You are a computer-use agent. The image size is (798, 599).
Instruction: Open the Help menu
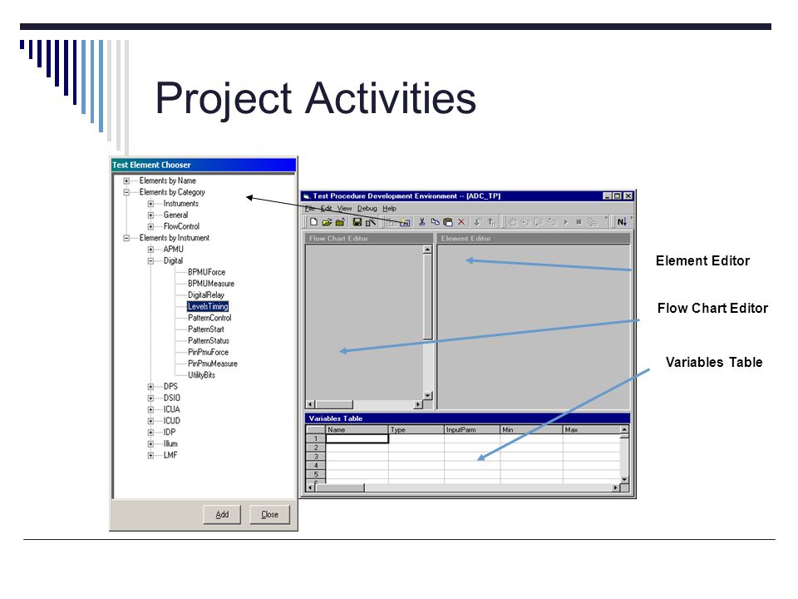point(389,208)
